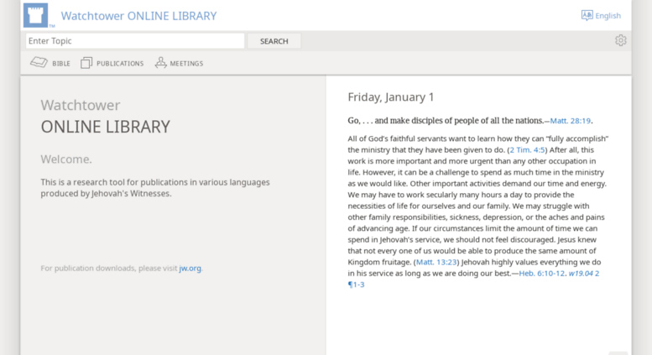652x355 pixels.
Task: Open the MEETINGS menu label
Action: [186, 64]
